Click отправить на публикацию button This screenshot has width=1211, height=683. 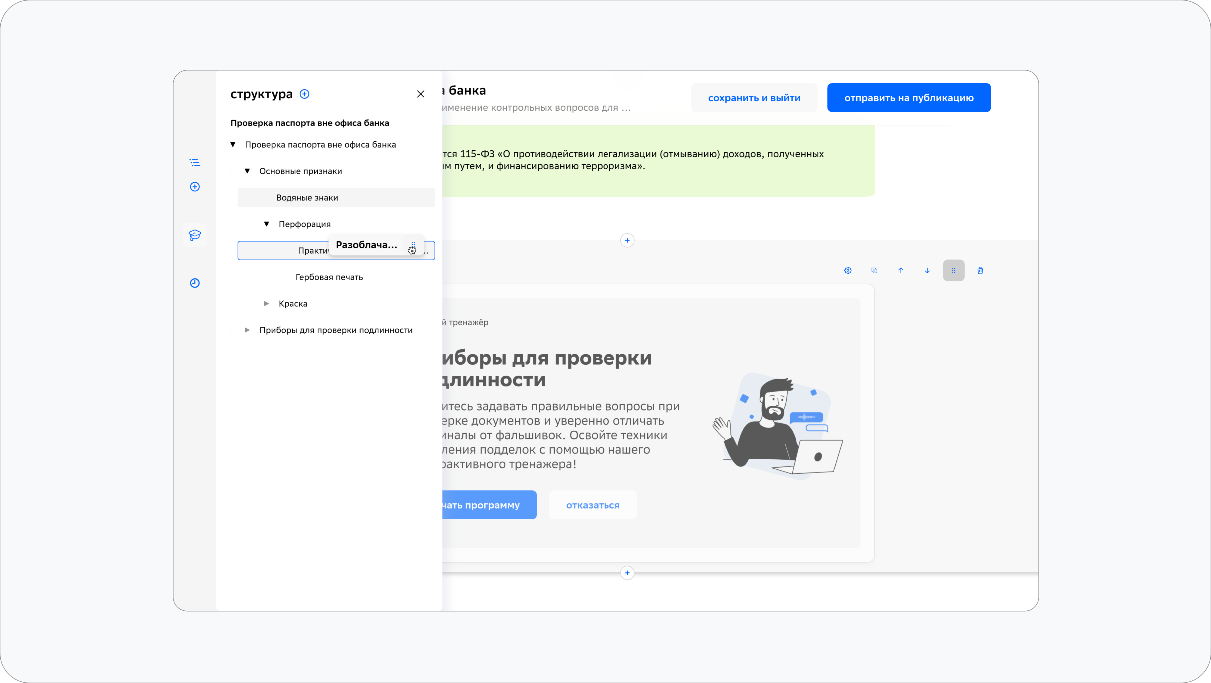point(908,98)
